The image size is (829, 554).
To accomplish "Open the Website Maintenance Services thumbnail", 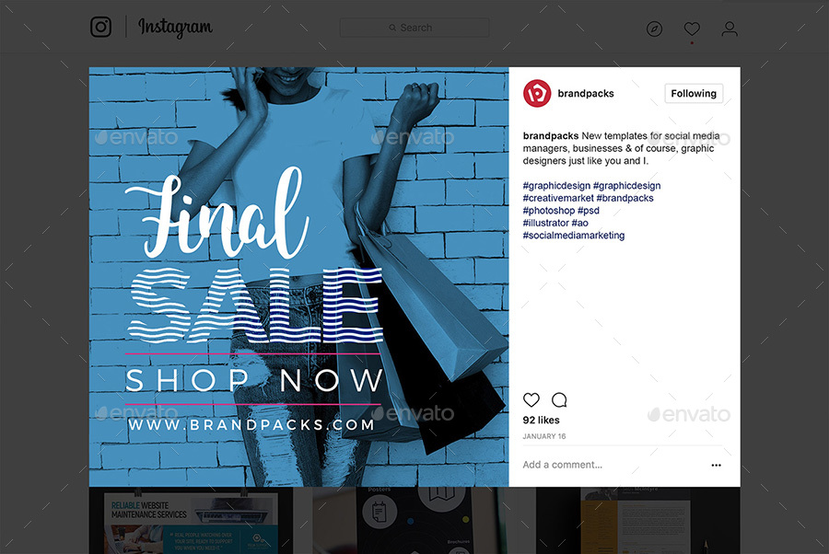I will click(x=191, y=520).
